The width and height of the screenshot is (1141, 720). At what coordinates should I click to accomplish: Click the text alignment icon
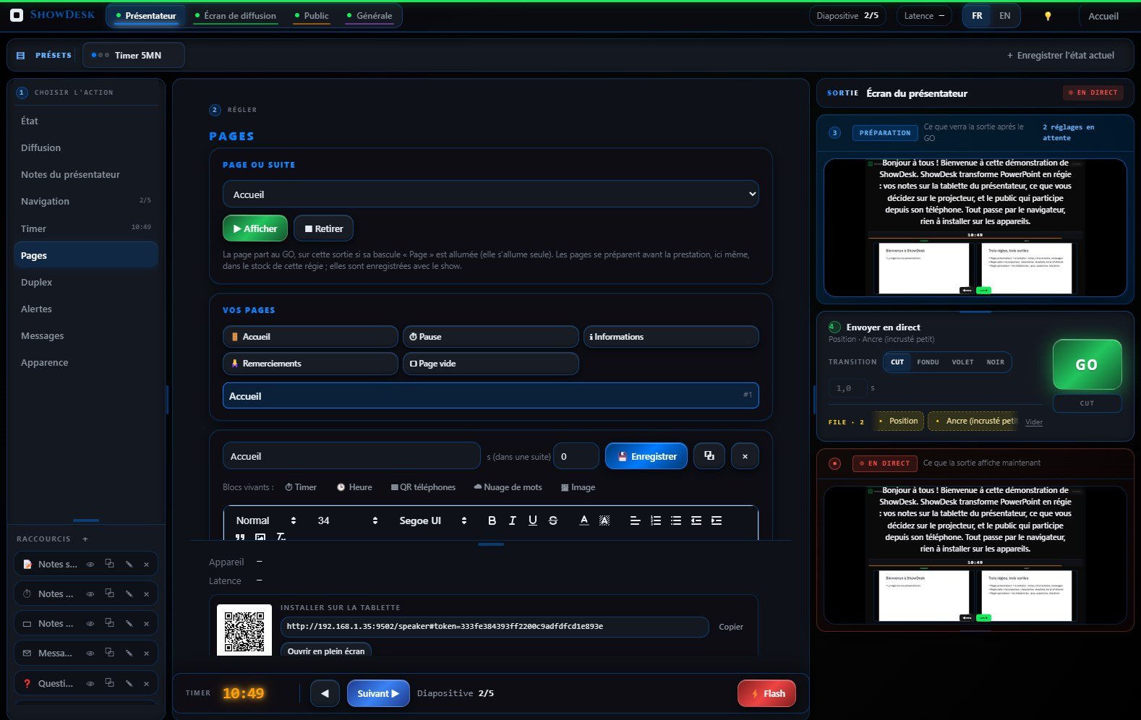coord(635,520)
